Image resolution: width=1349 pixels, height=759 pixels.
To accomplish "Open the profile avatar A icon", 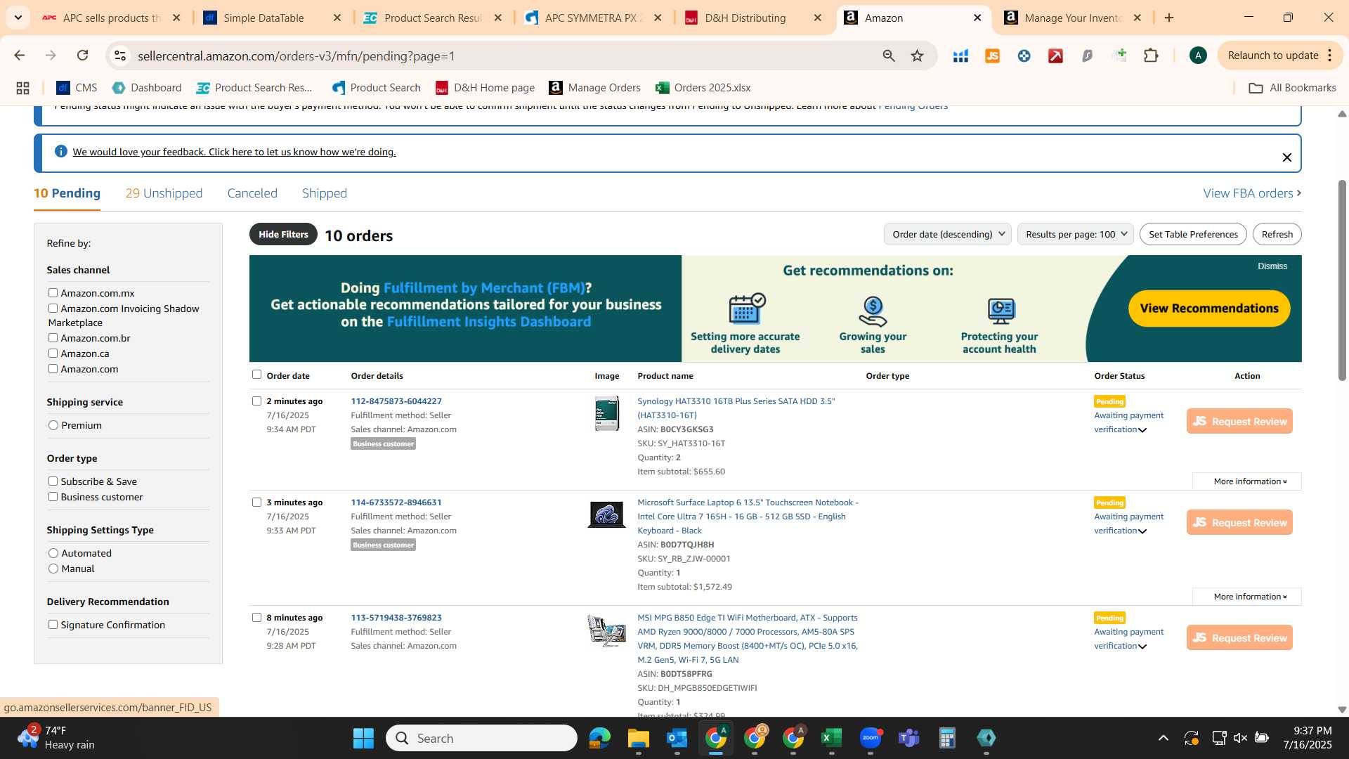I will tap(1198, 56).
